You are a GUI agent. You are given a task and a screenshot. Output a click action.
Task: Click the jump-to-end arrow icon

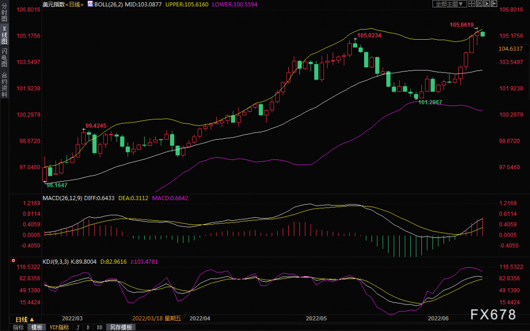pos(494,4)
